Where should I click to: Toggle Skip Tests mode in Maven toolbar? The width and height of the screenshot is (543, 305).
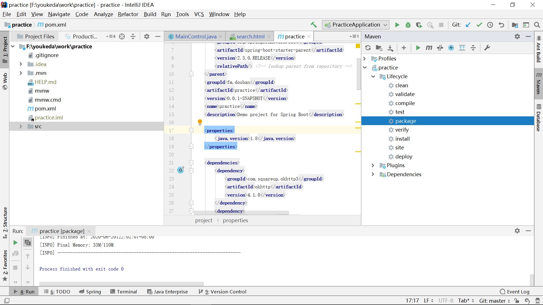(451, 48)
